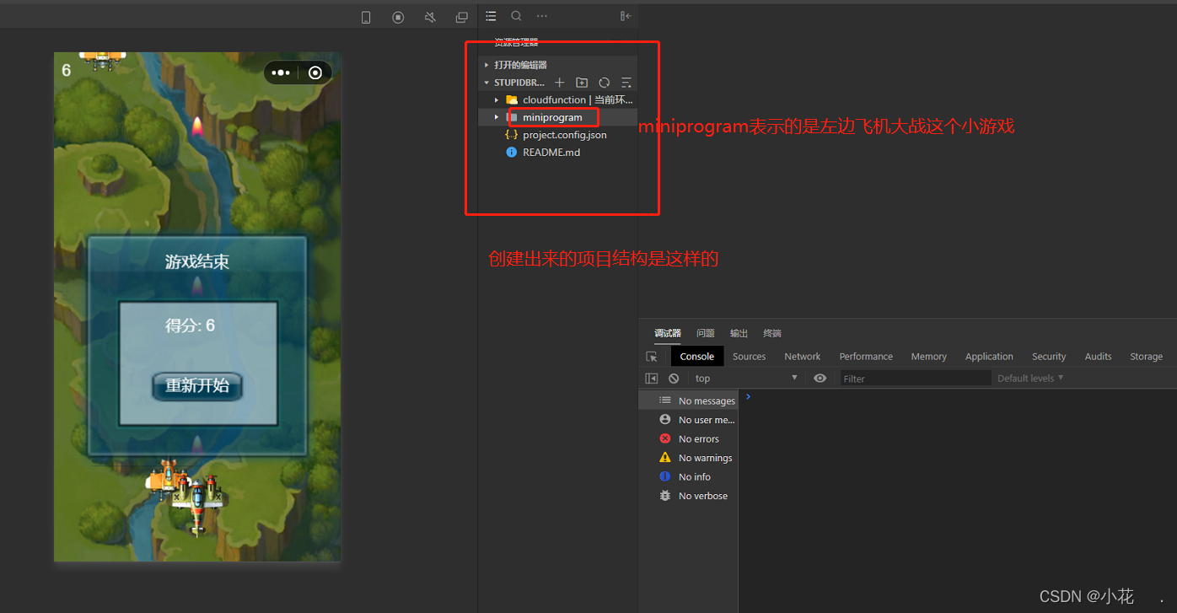
Task: Open the Default levels dropdown
Action: pyautogui.click(x=1030, y=378)
